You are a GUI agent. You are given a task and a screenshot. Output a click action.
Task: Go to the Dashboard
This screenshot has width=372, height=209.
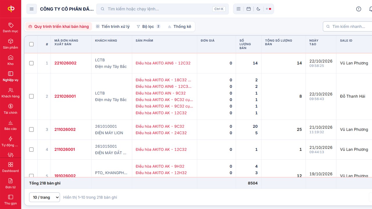[10, 167]
